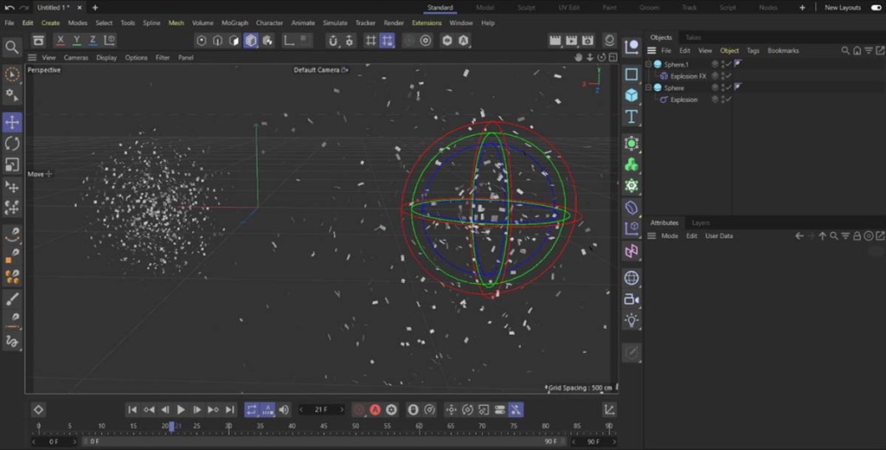Collapse the Sphere.1 hierarchy tree

pos(650,65)
